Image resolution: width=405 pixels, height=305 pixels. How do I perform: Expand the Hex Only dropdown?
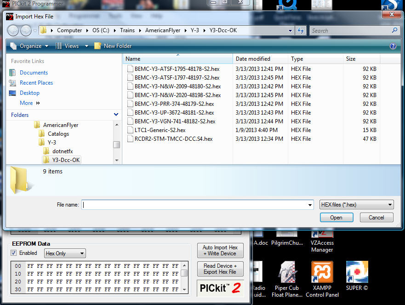click(x=65, y=253)
